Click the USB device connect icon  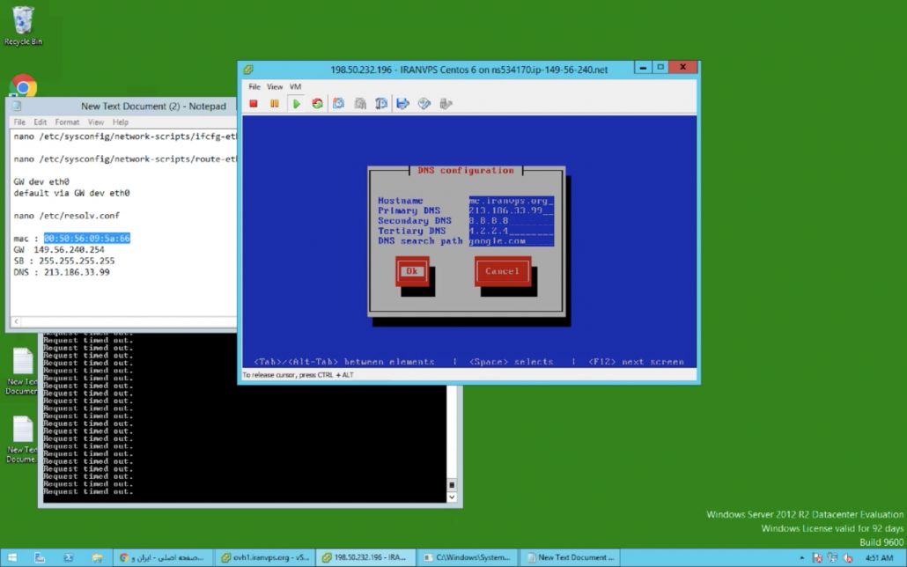pyautogui.click(x=446, y=104)
